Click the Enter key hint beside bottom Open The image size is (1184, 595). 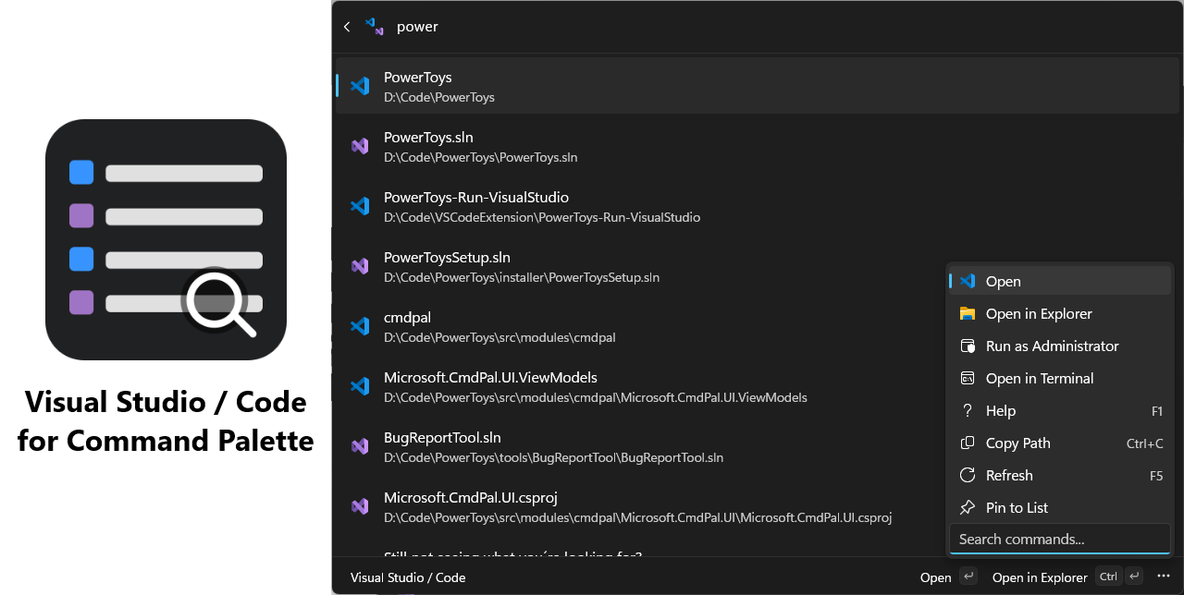968,577
